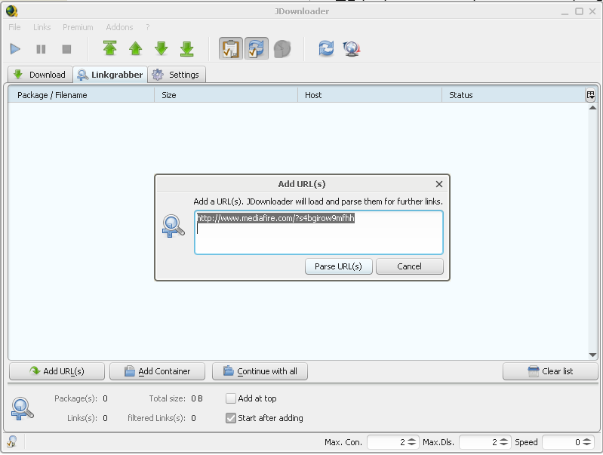The image size is (603, 455).
Task: Click the scrollbar down arrow in the link list
Action: click(x=592, y=355)
